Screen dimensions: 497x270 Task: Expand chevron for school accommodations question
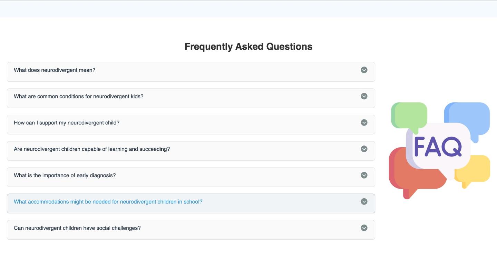364,202
